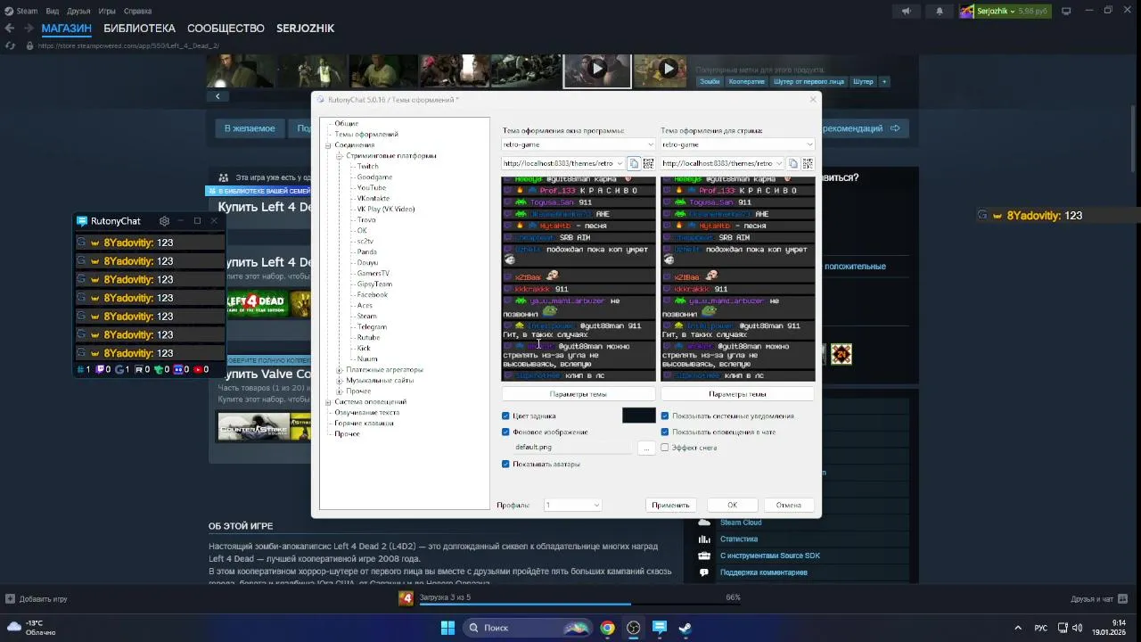Collapse 'Стриминговые платформы' tree node

[x=340, y=156]
